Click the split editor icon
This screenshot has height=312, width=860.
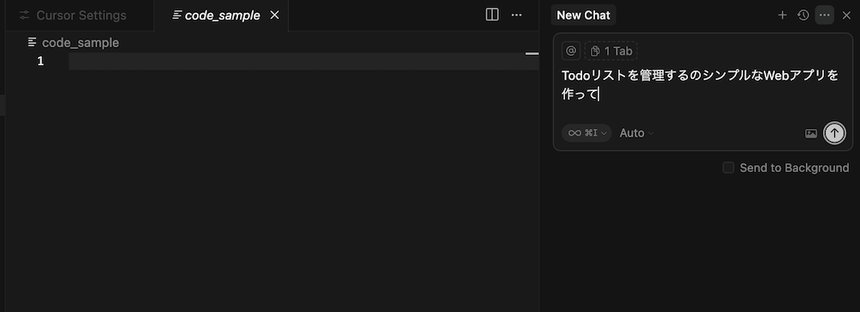click(492, 15)
